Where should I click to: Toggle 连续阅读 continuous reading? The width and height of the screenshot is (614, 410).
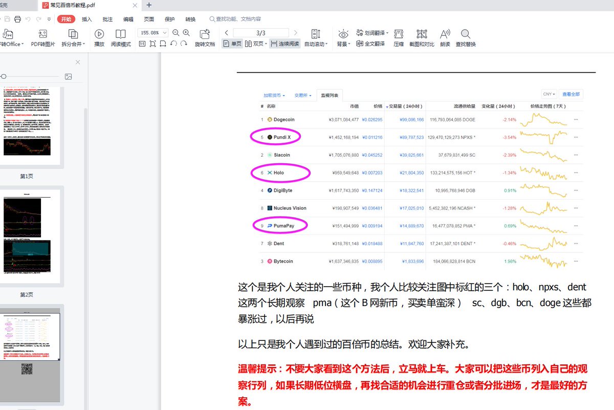[x=285, y=44]
